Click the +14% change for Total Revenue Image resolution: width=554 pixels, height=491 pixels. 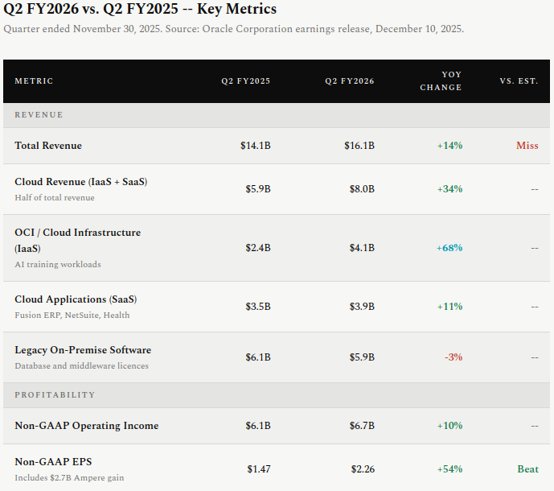point(449,146)
